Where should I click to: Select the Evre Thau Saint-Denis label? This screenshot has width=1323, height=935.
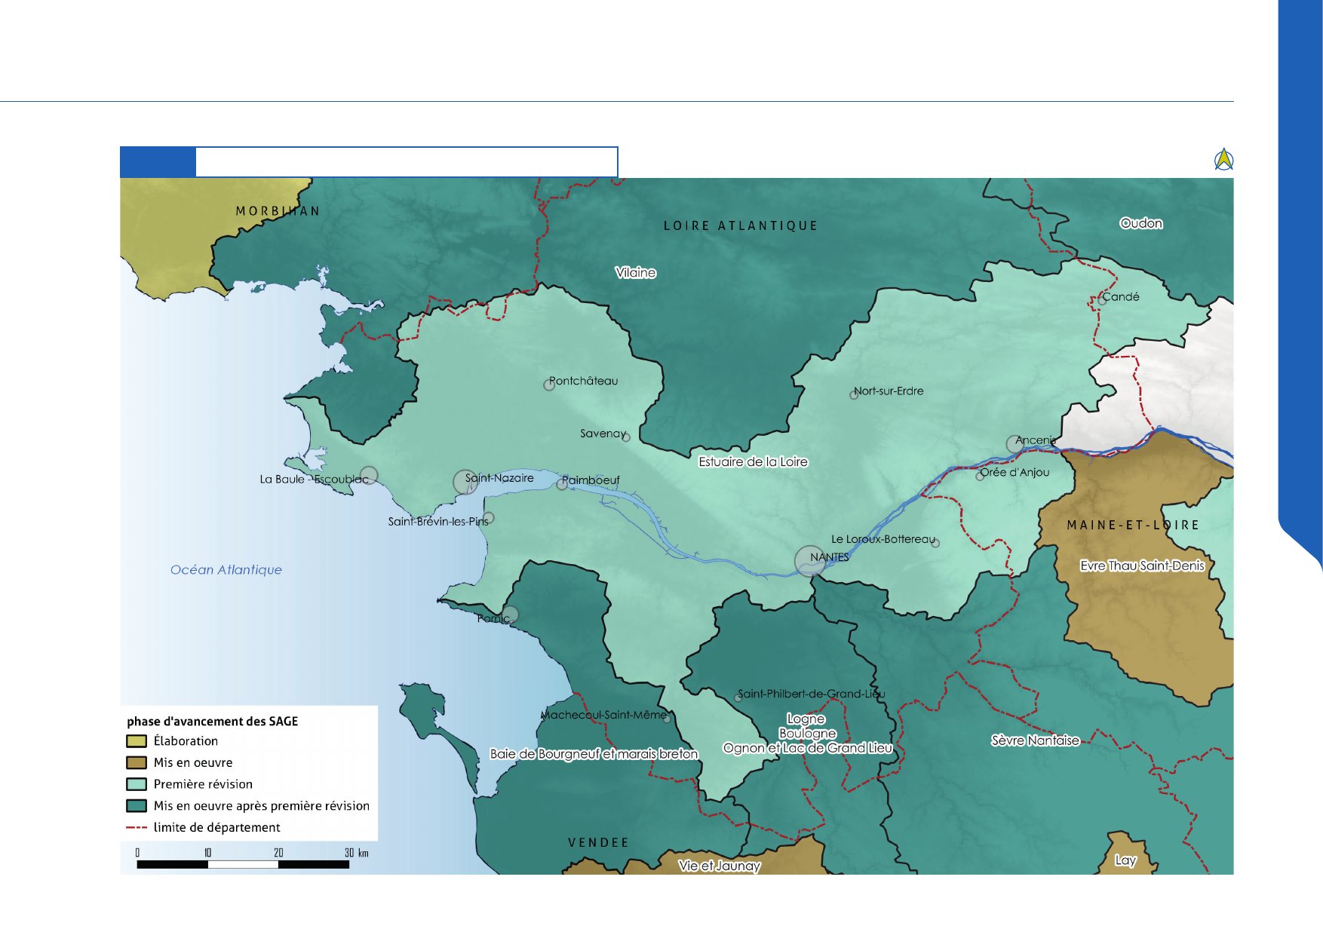[x=1142, y=566]
